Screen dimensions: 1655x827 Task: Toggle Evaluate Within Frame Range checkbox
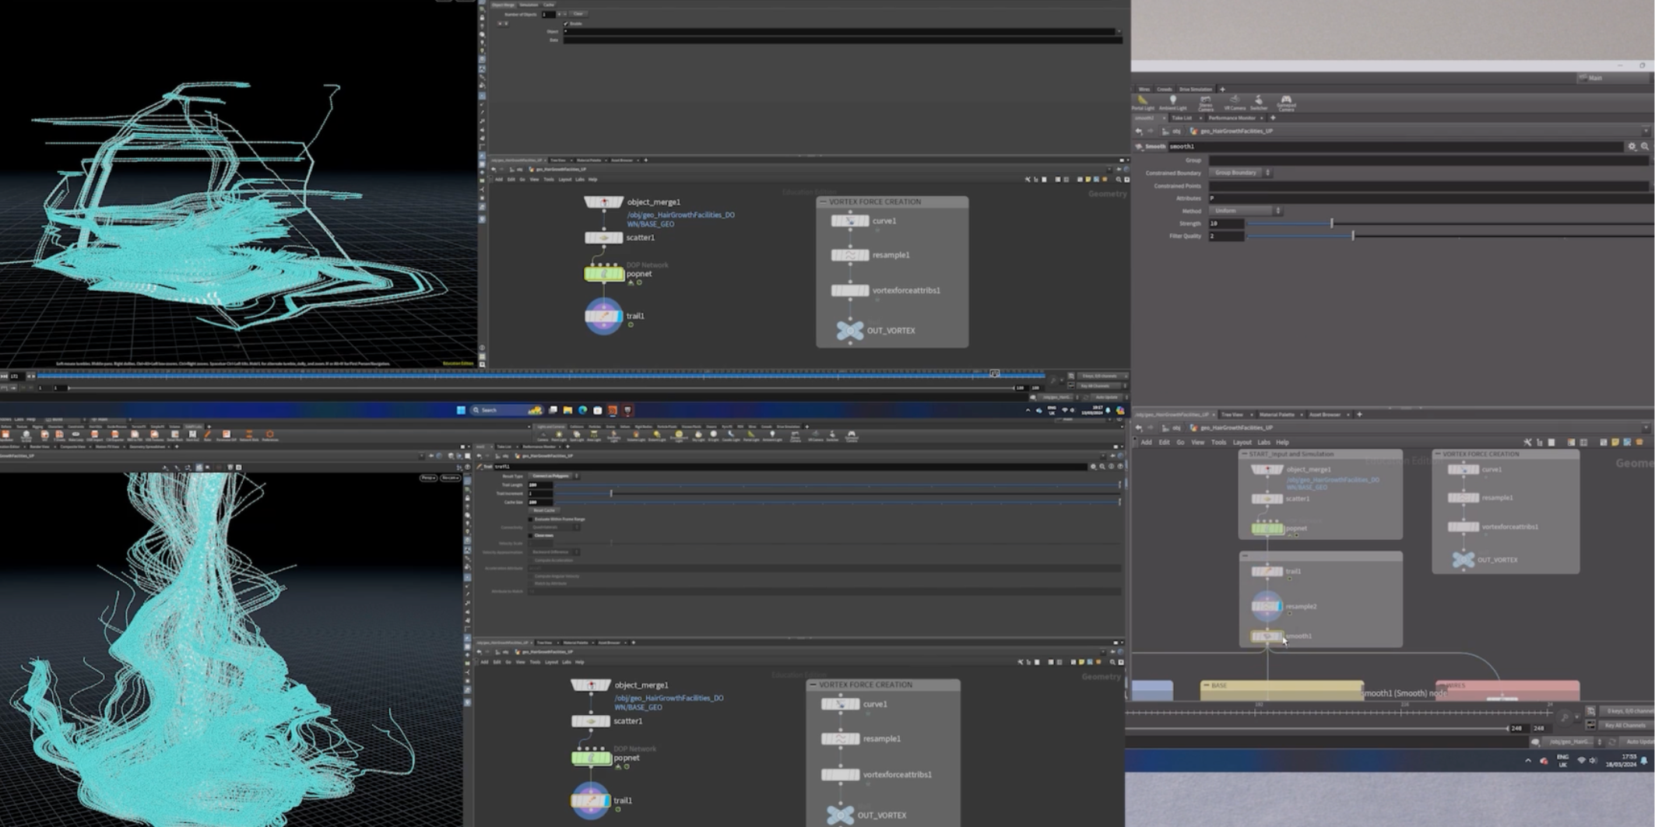coord(531,519)
